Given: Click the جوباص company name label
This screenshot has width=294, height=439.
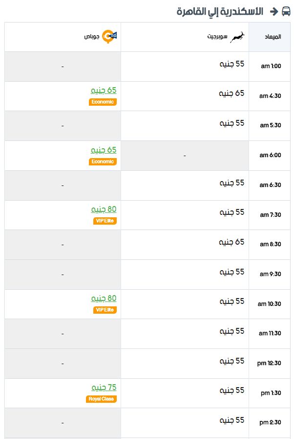Looking at the screenshot, I should pos(92,37).
